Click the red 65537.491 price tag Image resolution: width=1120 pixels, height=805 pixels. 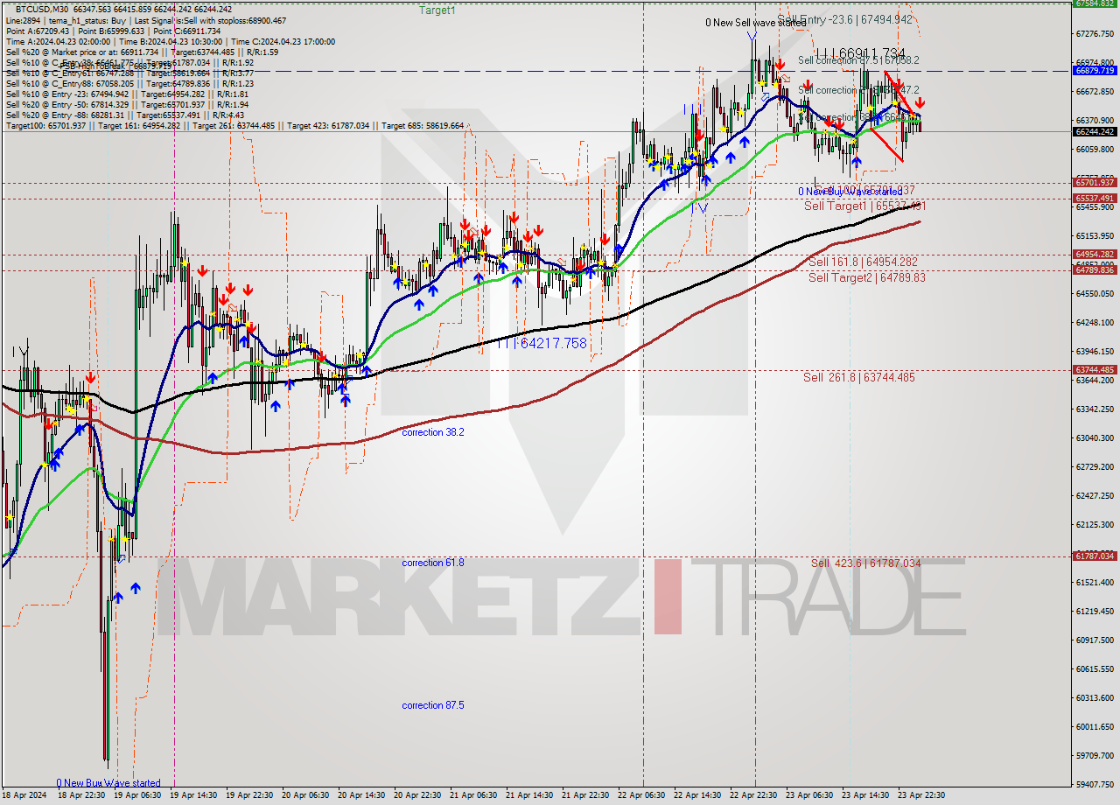click(1094, 199)
